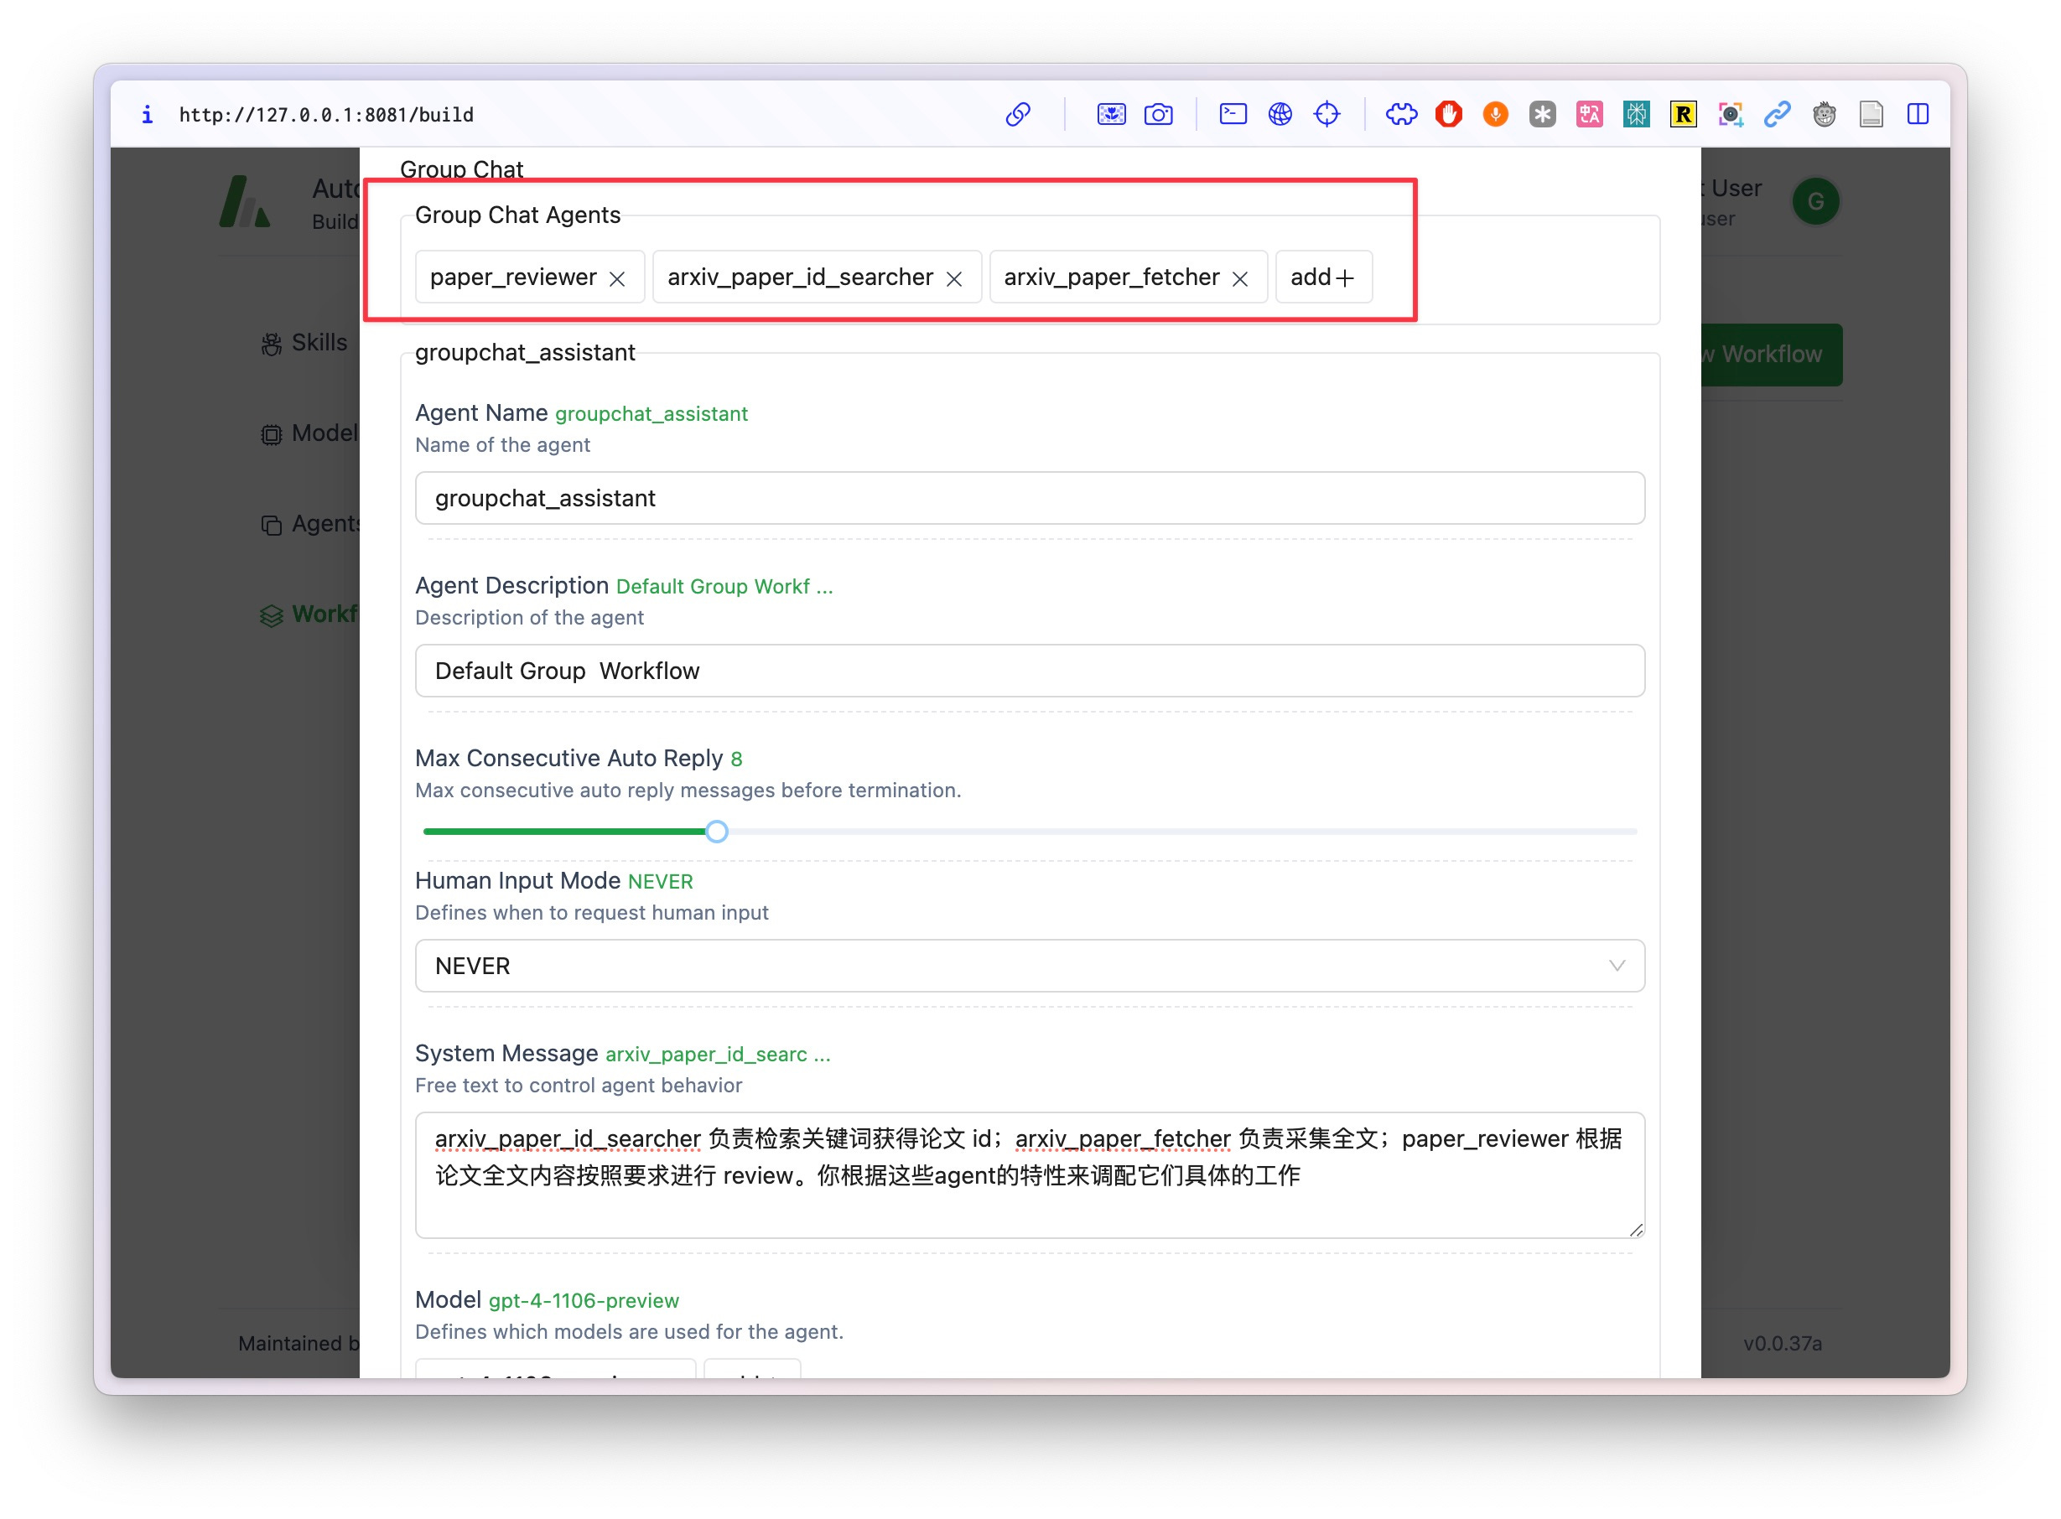2061x1519 pixels.
Task: Remove arxiv_paper_fetcher agent tag
Action: click(1240, 278)
